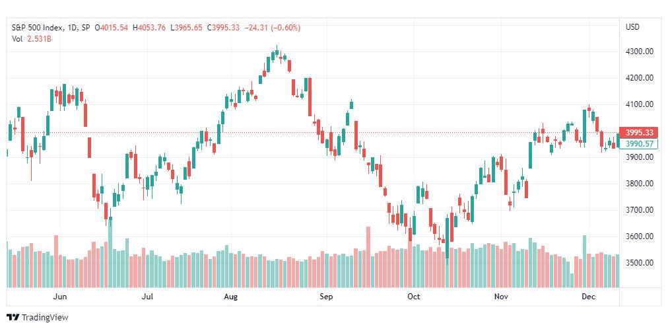668x329 pixels.
Task: Click the 4300.00 price scale label
Action: click(x=640, y=52)
